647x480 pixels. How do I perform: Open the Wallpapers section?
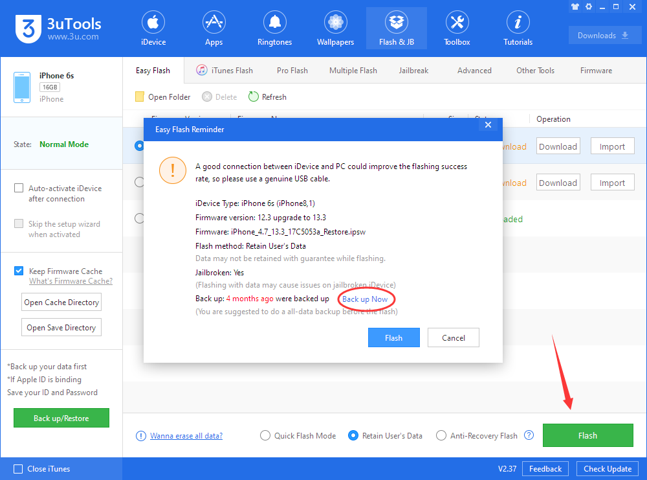[x=335, y=29]
